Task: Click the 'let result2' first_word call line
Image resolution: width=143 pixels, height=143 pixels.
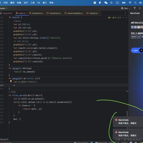Action: click(43, 58)
